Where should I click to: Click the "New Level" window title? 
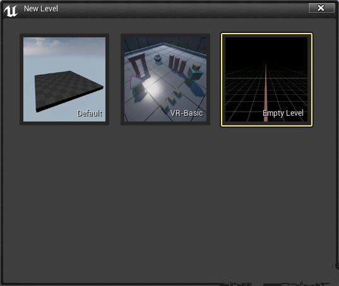(41, 9)
